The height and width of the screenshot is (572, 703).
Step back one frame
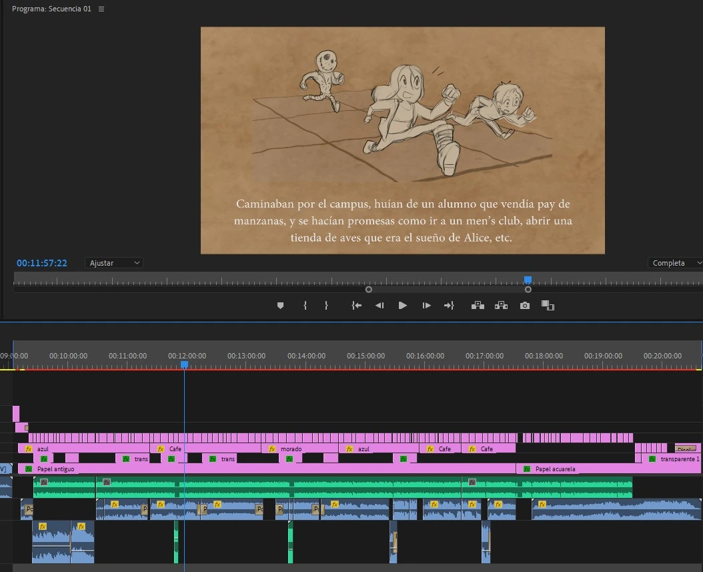380,305
